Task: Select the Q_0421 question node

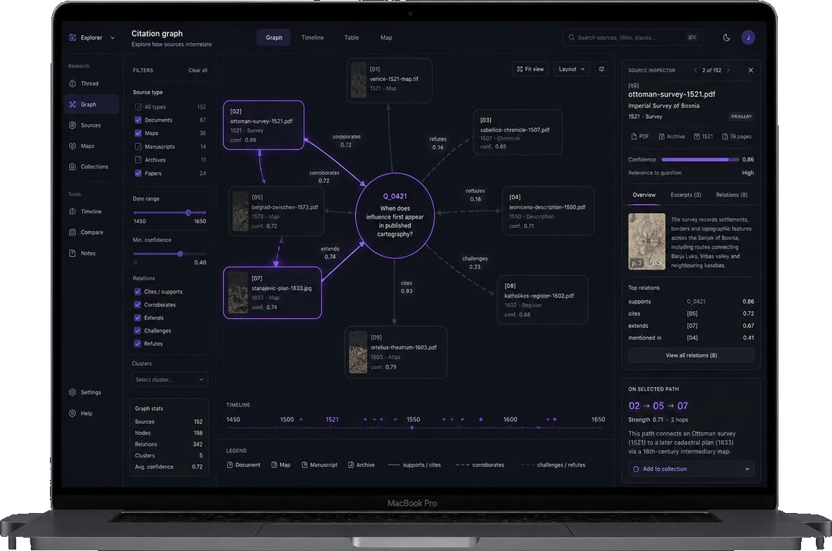Action: (x=395, y=215)
